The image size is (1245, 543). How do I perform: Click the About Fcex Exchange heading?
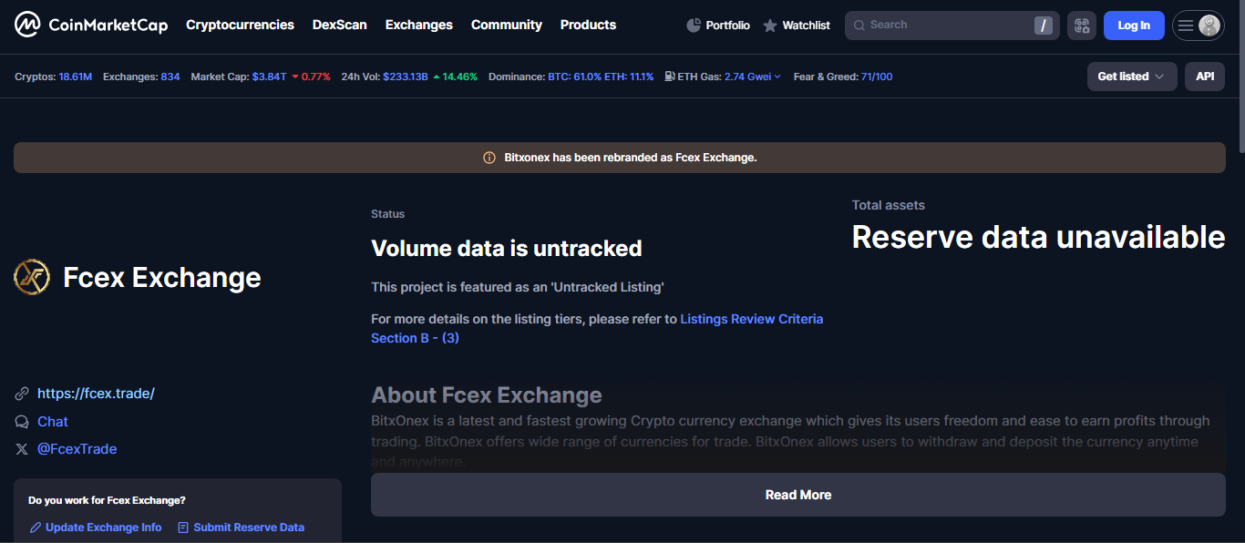tap(487, 395)
